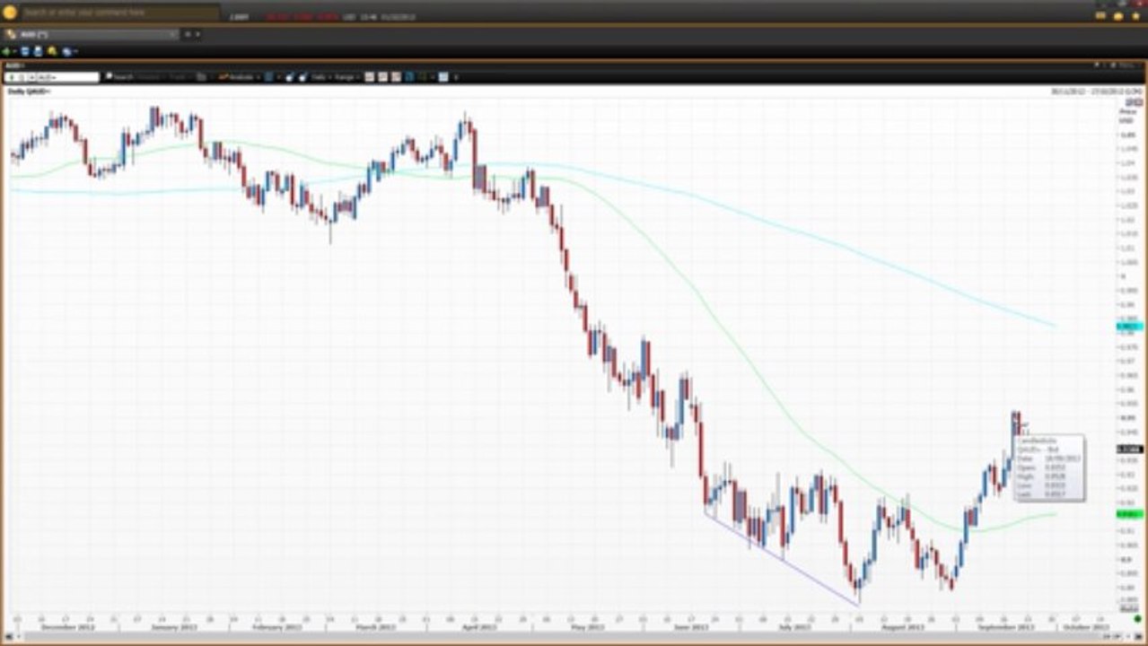Click the green moving average price label
Image resolution: width=1148 pixels, height=646 pixels.
point(1129,514)
